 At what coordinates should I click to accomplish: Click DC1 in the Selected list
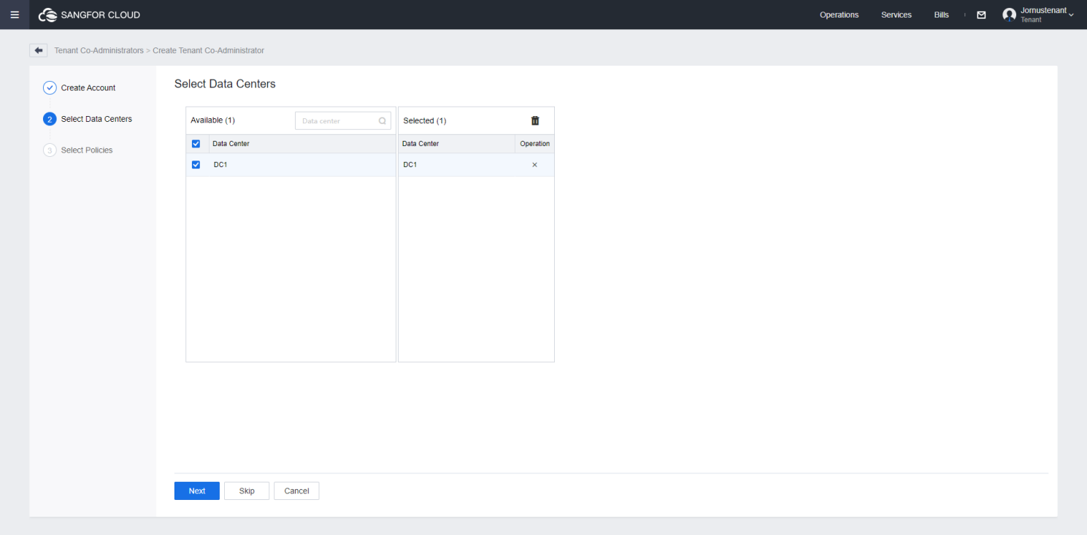[x=410, y=165]
